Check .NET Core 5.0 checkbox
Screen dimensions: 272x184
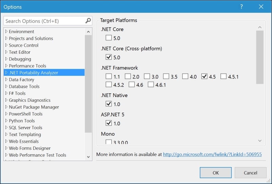(x=109, y=38)
